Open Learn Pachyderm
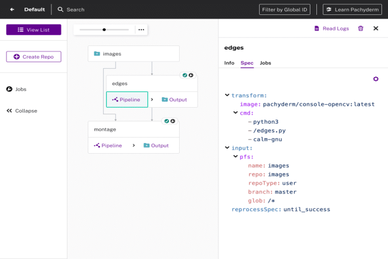The width and height of the screenshot is (388, 259). tap(352, 10)
